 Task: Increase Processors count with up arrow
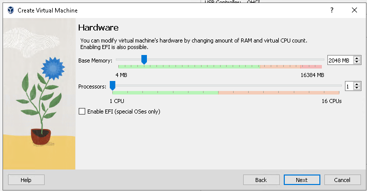357,84
